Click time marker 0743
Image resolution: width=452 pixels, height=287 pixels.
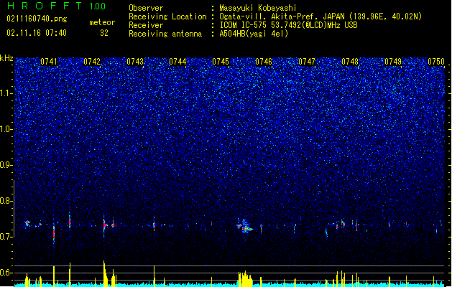(135, 62)
